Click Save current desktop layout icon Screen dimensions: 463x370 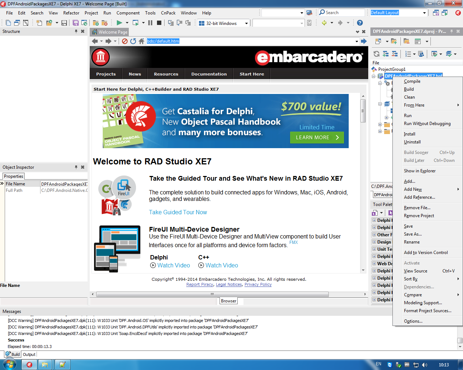click(436, 13)
